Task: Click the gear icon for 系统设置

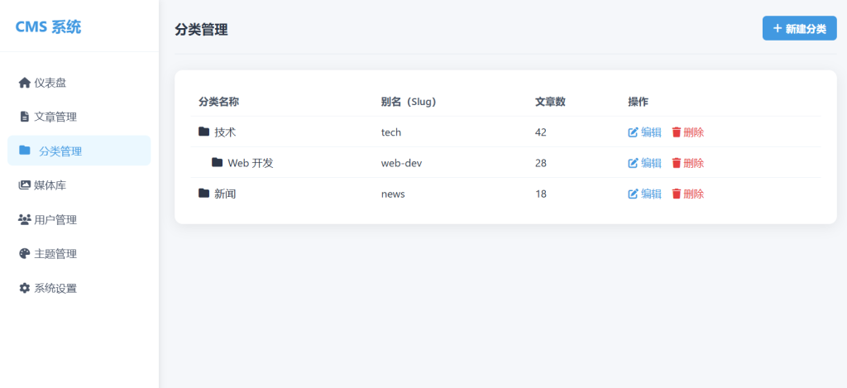Action: 24,289
